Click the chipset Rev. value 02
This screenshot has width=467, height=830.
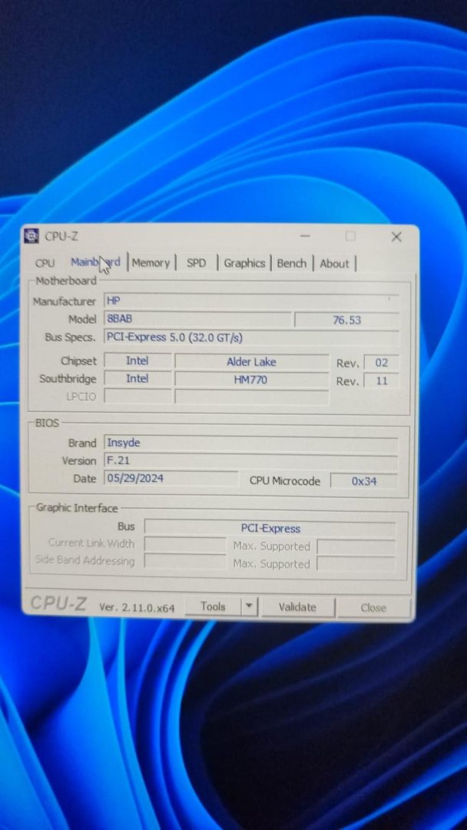pyautogui.click(x=381, y=363)
